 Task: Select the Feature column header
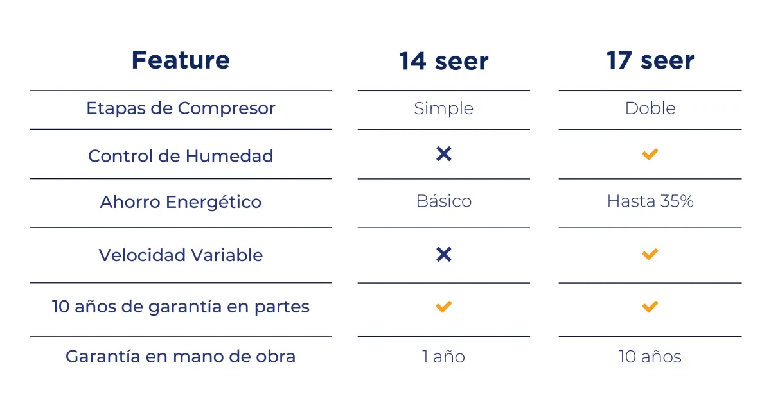coord(181,60)
